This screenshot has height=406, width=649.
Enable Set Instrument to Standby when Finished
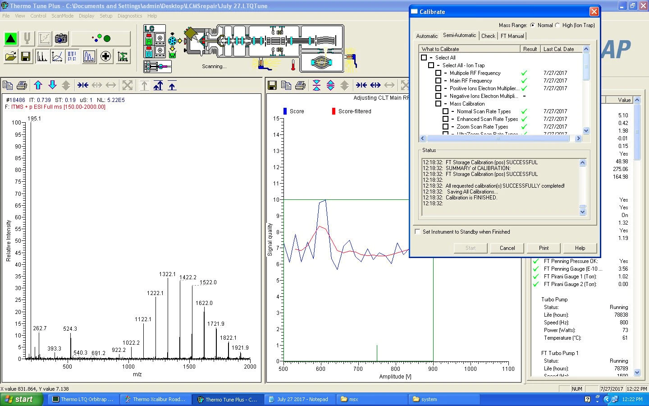417,232
